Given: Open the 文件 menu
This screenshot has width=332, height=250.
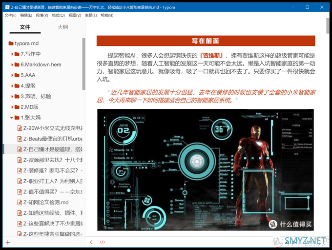Looking at the screenshot, I should [10, 15].
